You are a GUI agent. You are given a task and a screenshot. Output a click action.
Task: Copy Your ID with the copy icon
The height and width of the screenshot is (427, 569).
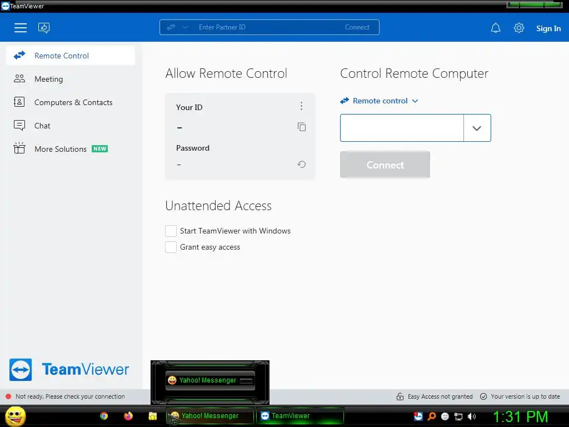point(302,127)
